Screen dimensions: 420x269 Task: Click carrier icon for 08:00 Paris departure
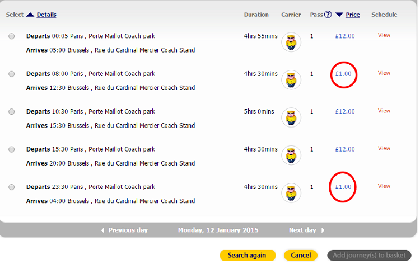click(291, 80)
